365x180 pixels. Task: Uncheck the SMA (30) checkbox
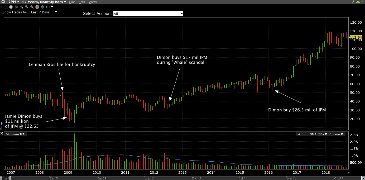[x=326, y=134]
